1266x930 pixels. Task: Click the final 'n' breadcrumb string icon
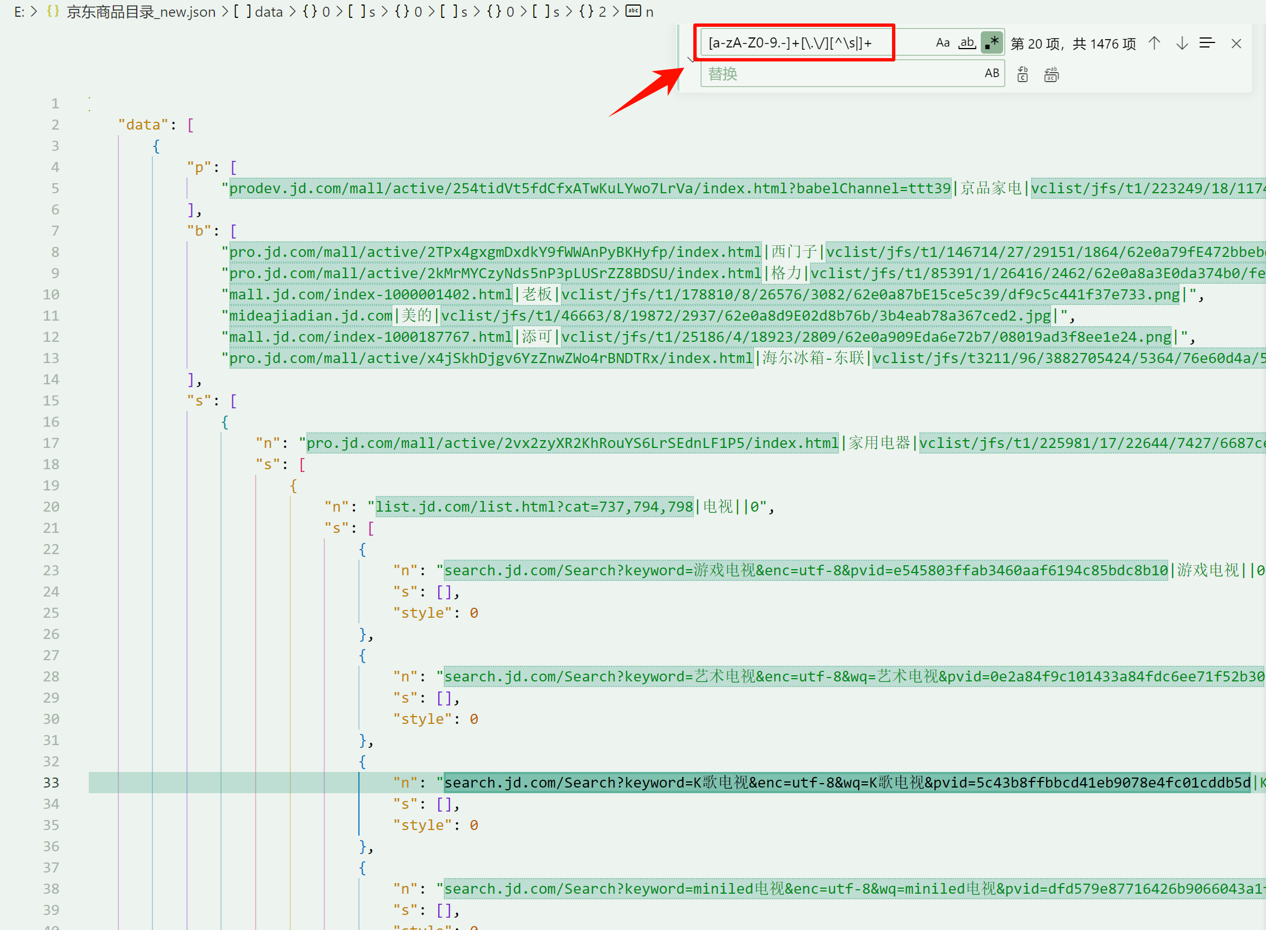click(634, 11)
